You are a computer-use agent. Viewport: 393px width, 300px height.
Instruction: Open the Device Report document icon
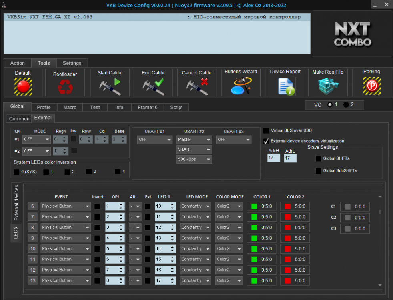coord(285,86)
